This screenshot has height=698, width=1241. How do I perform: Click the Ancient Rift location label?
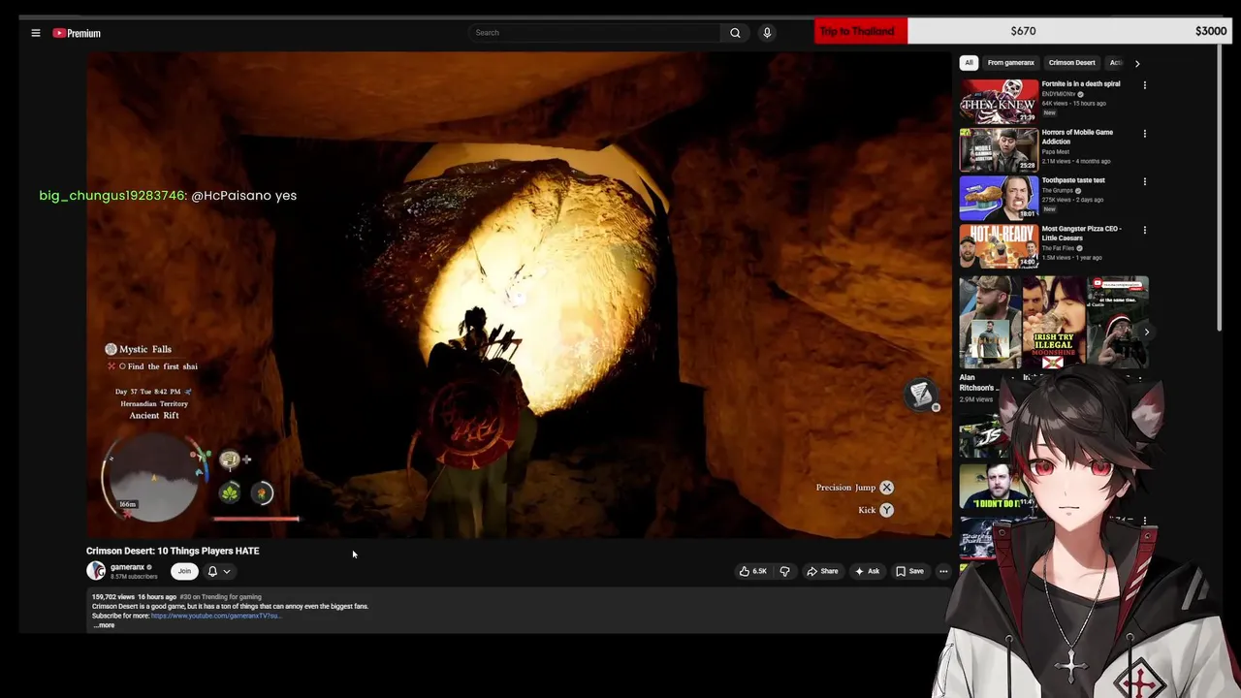pos(154,415)
